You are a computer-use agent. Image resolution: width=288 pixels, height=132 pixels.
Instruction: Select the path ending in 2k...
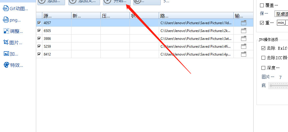(x=196, y=31)
